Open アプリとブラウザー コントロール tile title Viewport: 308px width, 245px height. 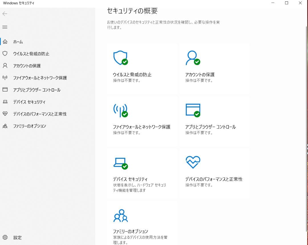point(210,127)
